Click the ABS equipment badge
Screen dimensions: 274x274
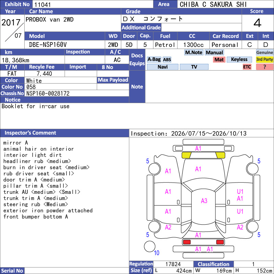[167, 60]
